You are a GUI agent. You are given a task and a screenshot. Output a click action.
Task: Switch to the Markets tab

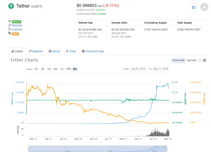coord(36,51)
